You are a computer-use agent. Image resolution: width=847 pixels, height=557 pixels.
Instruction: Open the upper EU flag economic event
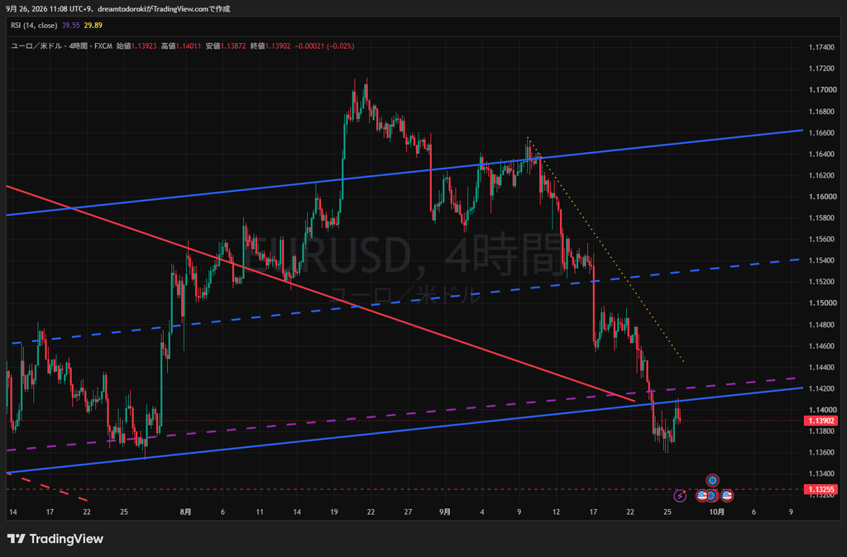pos(712,480)
